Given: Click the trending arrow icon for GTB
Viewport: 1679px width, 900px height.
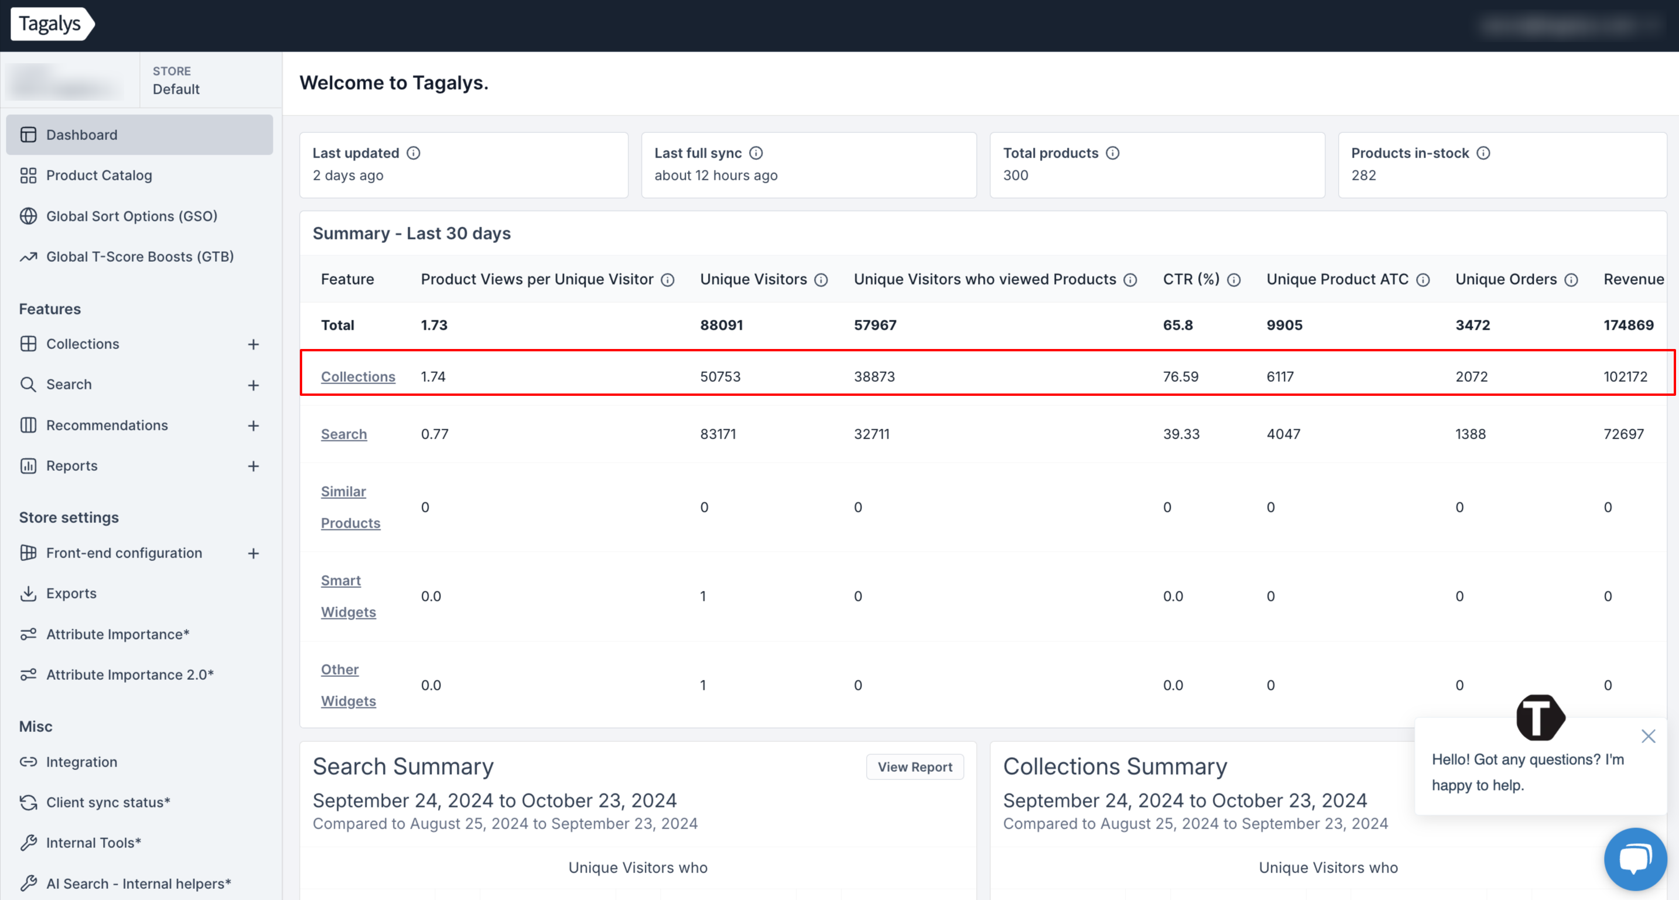Looking at the screenshot, I should coord(28,257).
